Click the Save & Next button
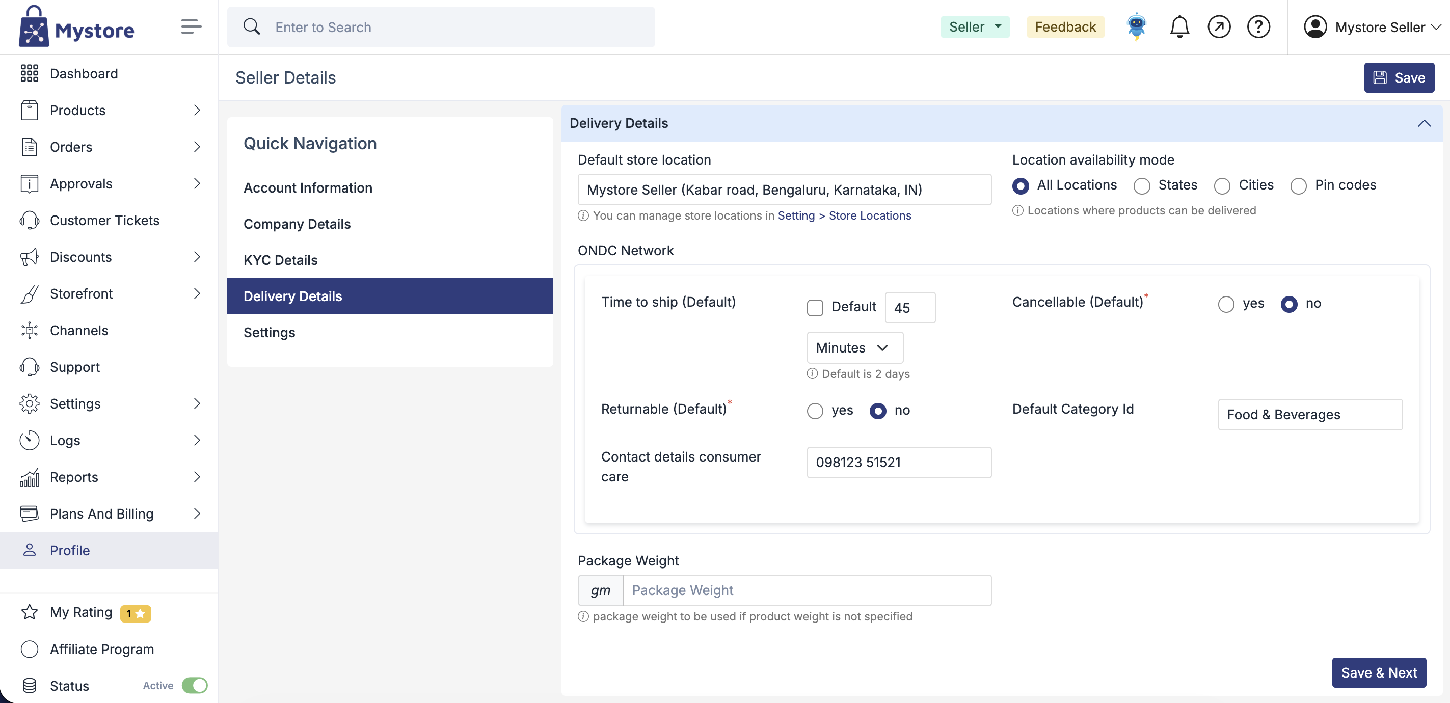Image resolution: width=1450 pixels, height=703 pixels. (x=1378, y=672)
